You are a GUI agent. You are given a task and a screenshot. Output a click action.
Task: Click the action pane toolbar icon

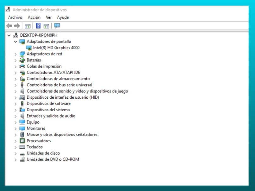pyautogui.click(x=46, y=26)
